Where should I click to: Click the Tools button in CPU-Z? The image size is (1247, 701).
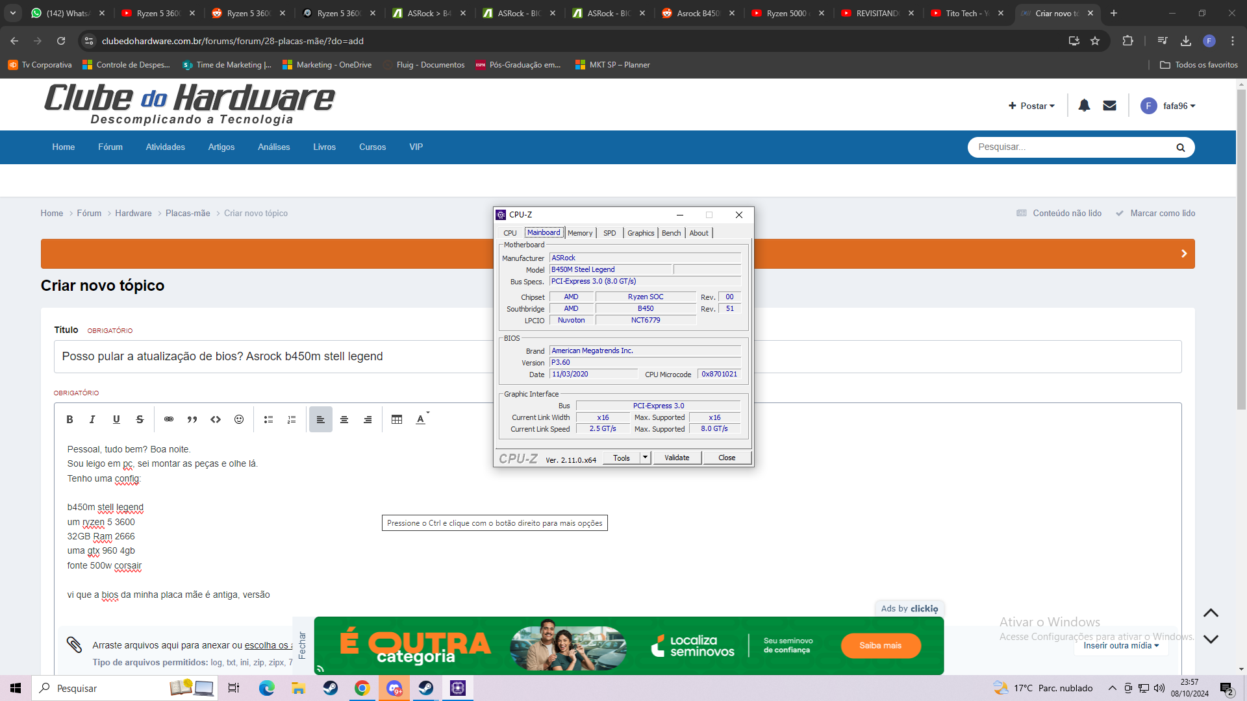pos(622,458)
